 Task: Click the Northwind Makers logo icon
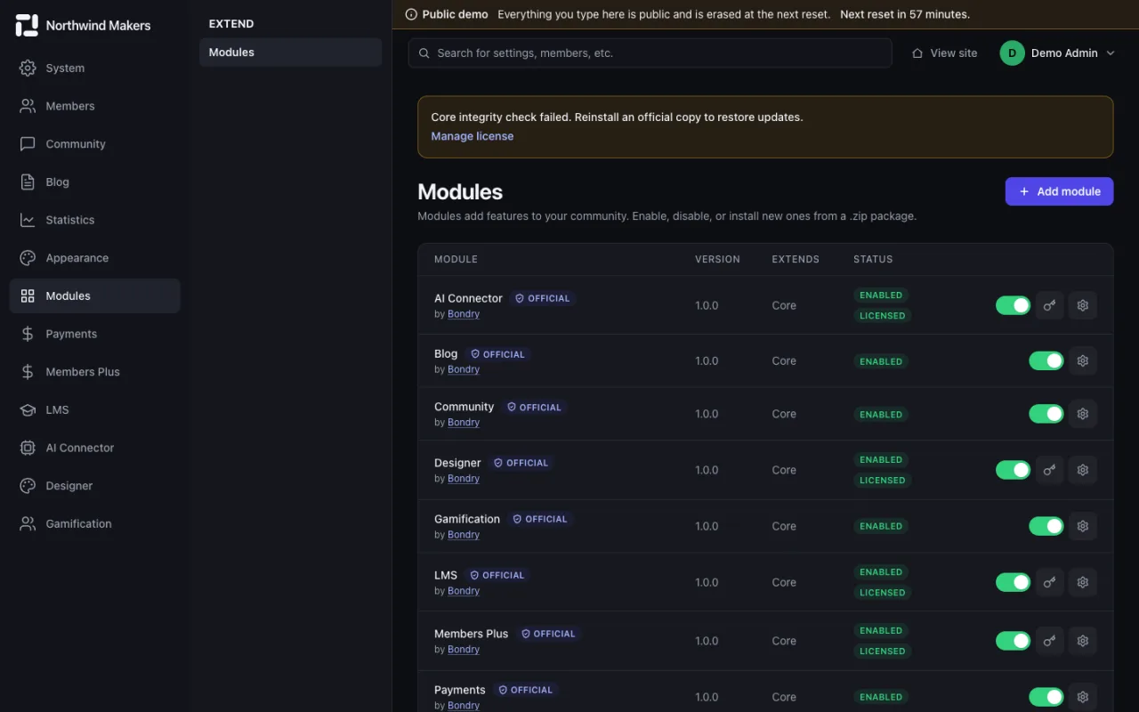click(x=27, y=26)
